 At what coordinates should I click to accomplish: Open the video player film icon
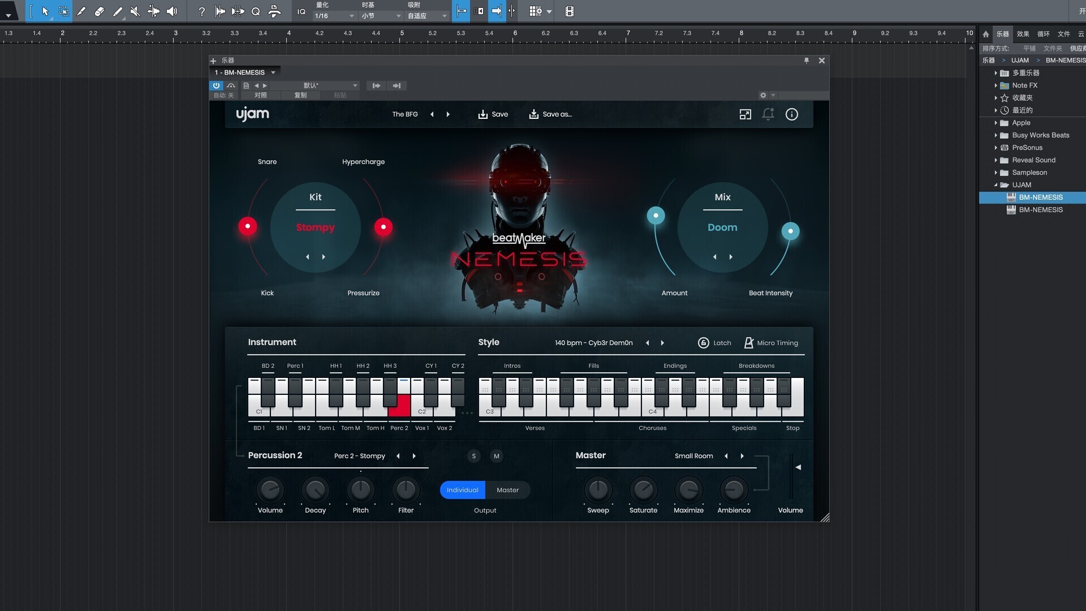coord(570,11)
